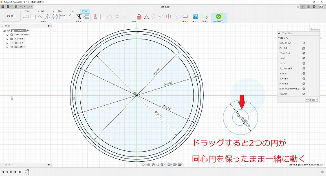
Task: Expand the Document Settings tree node
Action: [x=7, y=35]
